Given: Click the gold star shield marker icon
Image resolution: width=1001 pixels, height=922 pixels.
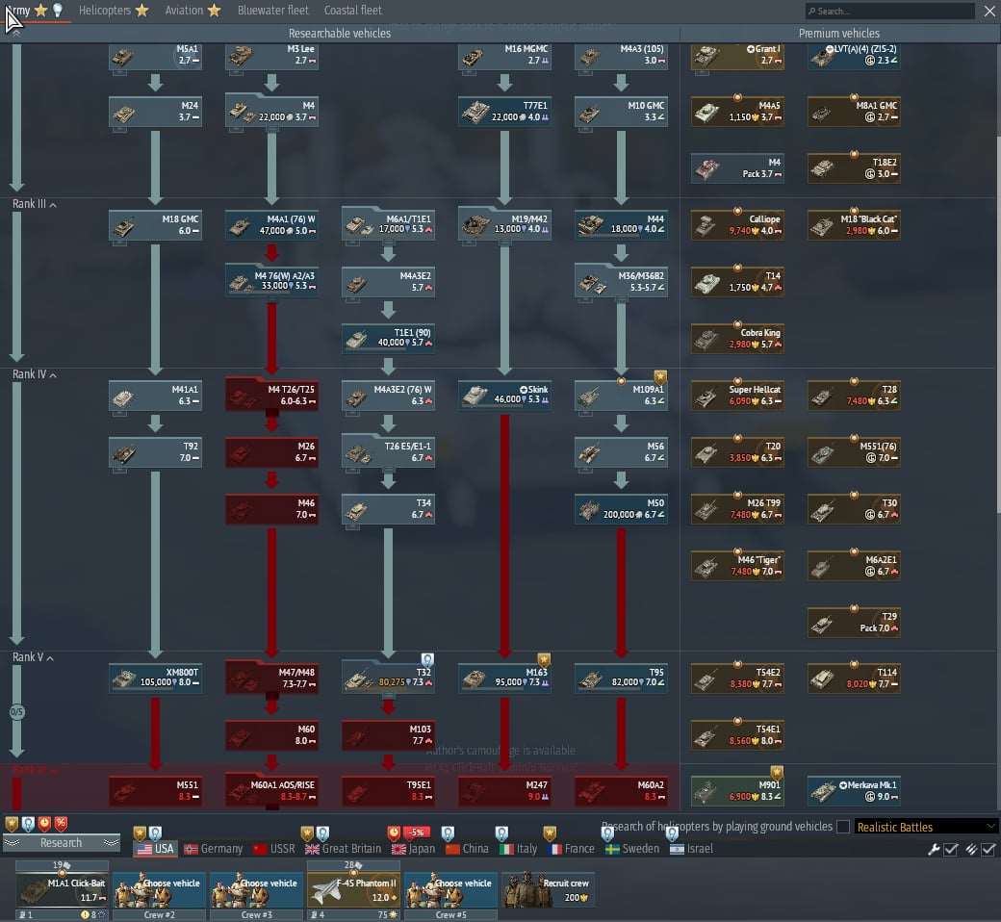Looking at the screenshot, I should [12, 824].
